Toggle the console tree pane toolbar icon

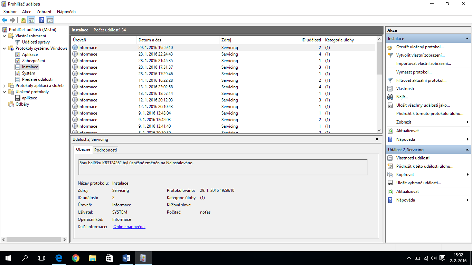[x=31, y=20]
